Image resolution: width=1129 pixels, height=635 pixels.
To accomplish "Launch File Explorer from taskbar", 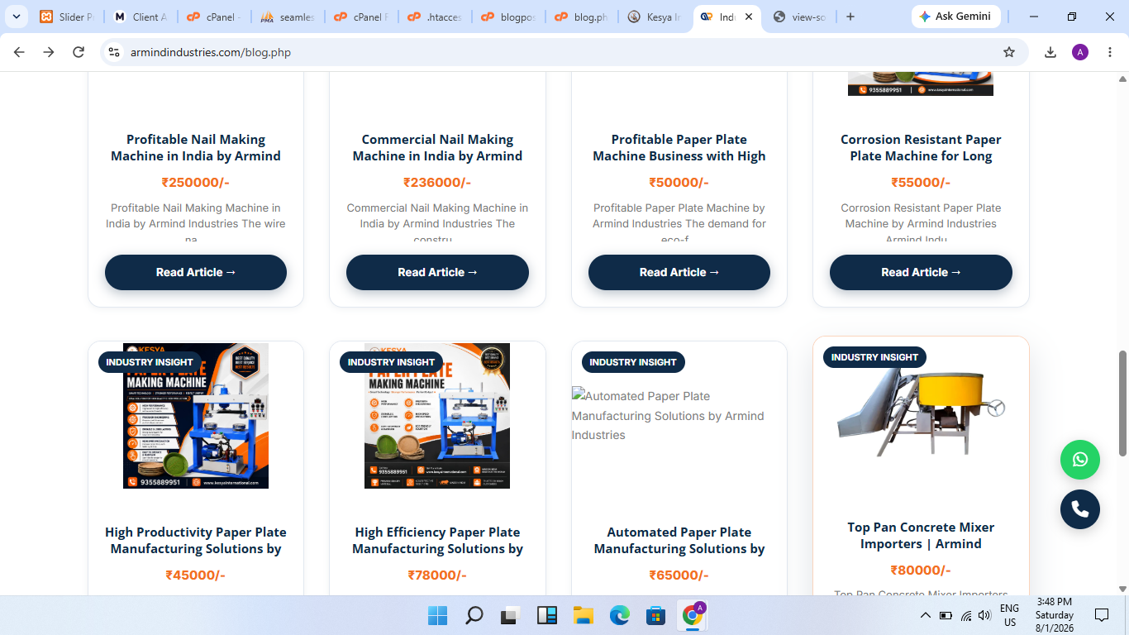I will [584, 615].
